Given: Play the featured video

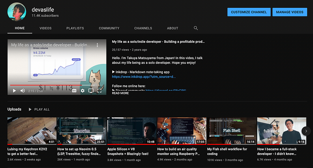Looking at the screenshot, I should point(14,91).
